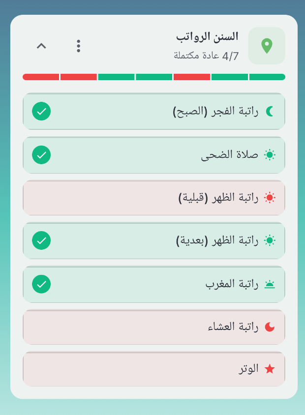This screenshot has height=415, width=305.
Task: Mark راتبة العشاء as completed
Action: (x=153, y=326)
